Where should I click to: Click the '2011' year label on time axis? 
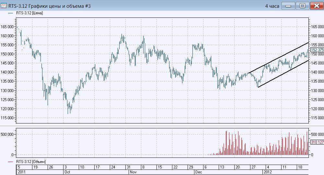[x=21, y=172]
